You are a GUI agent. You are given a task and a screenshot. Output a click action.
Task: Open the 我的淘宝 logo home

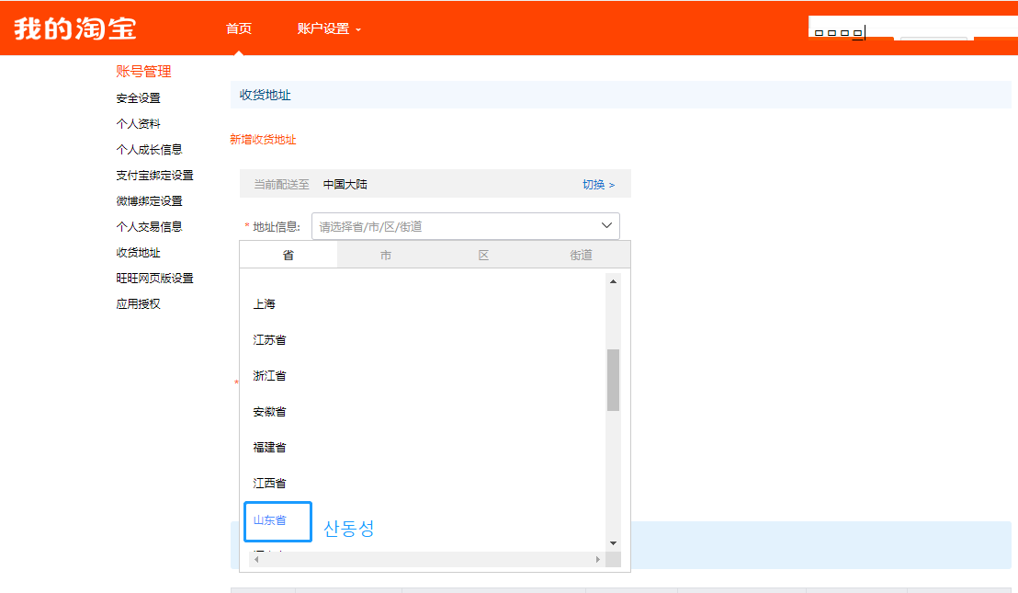pos(75,29)
